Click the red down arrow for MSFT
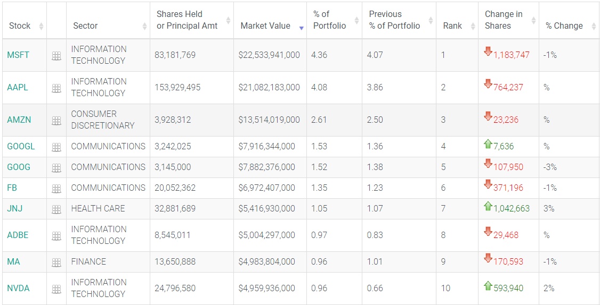The width and height of the screenshot is (600, 305). 488,52
